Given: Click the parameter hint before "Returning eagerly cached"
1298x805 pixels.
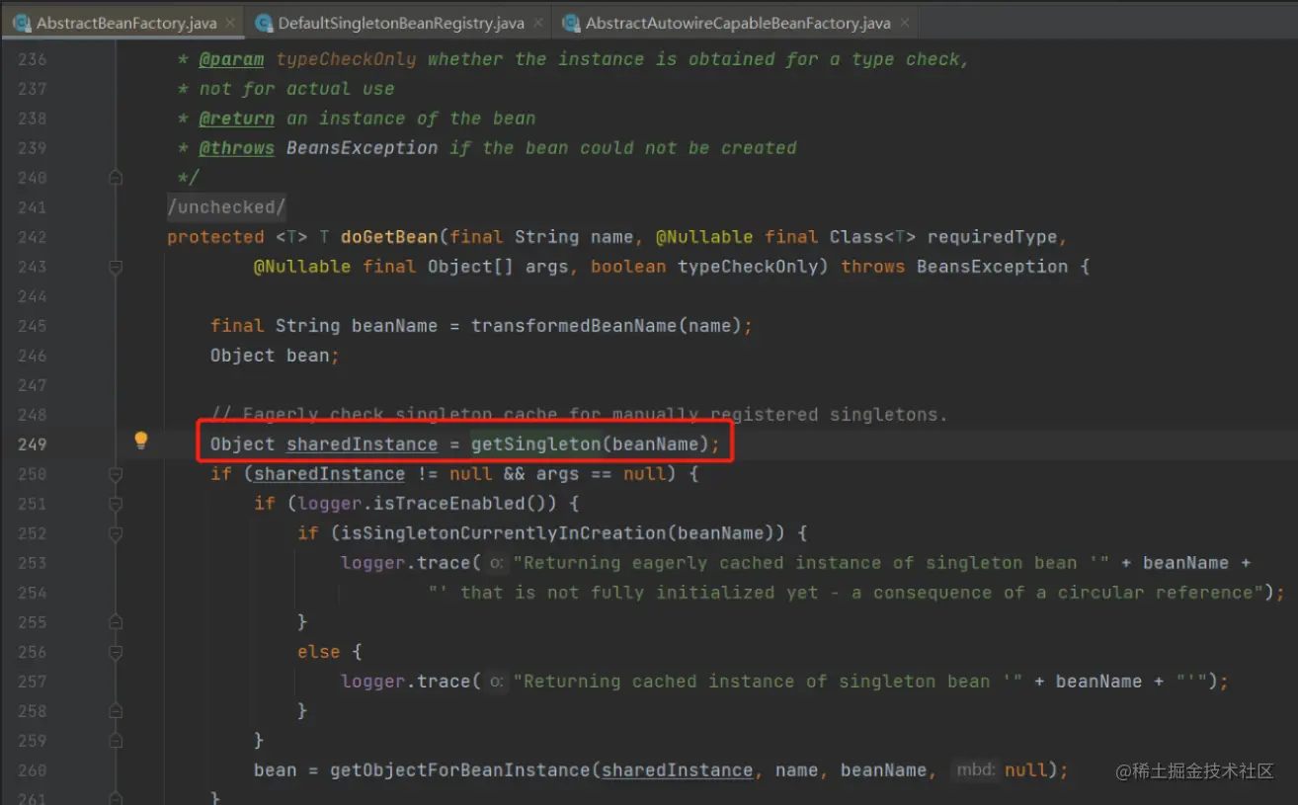Looking at the screenshot, I should click(497, 563).
